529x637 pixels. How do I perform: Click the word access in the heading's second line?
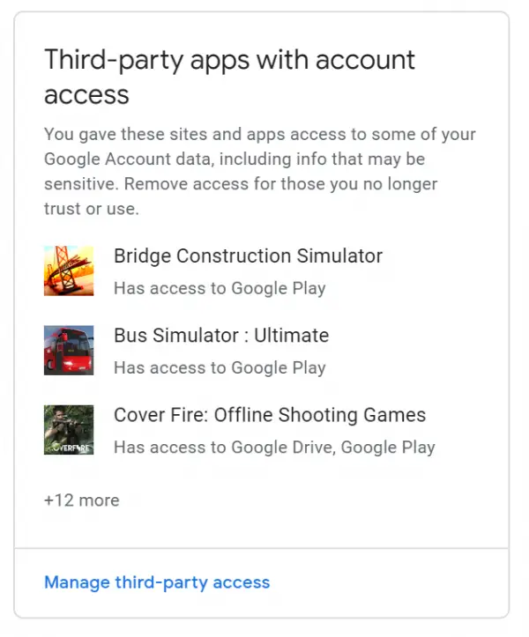click(86, 95)
